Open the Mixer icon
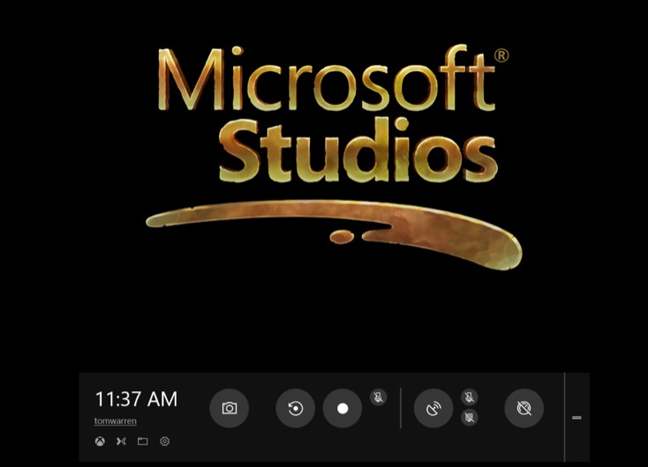This screenshot has height=467, width=648. click(x=121, y=441)
